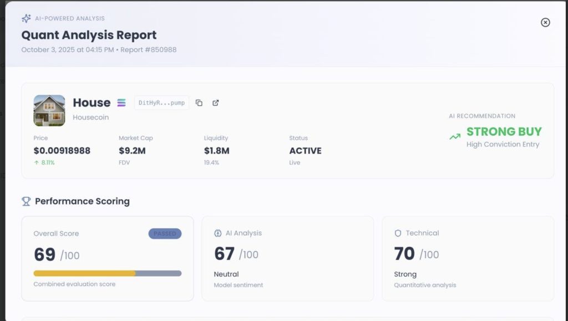Click the Solana chain logo beside House
The image size is (568, 321).
click(121, 103)
